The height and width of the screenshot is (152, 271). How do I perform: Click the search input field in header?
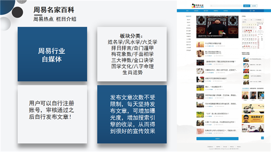tap(226, 6)
